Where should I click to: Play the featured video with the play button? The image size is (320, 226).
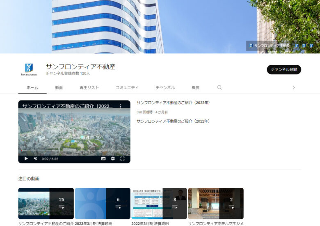[26, 159]
